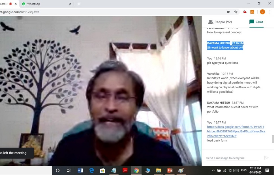The image size is (274, 175).
Task: Open Chrome's three-dot menu
Action: [270, 12]
